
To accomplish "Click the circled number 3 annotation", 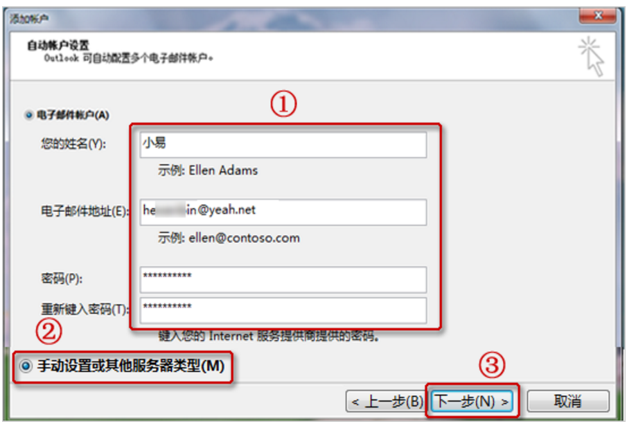I will pyautogui.click(x=492, y=365).
